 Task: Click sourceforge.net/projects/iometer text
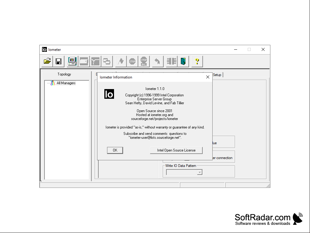coord(155,119)
